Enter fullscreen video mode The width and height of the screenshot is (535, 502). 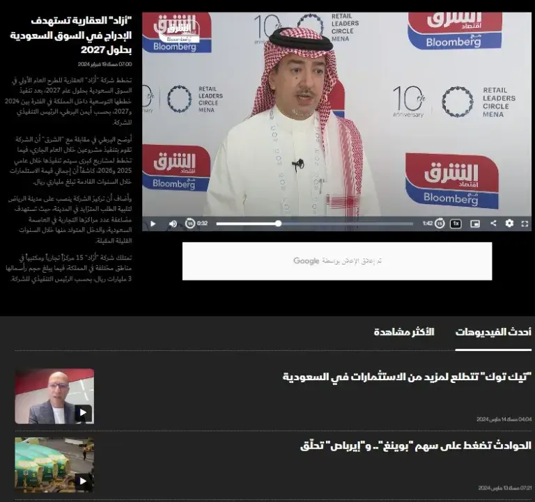point(525,223)
